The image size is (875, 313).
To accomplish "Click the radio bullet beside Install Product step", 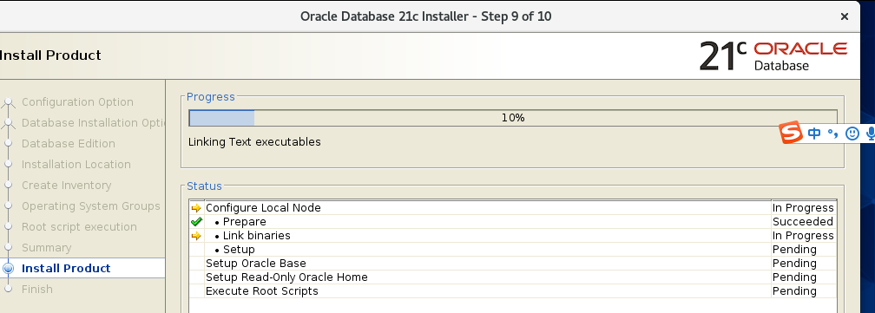I will click(8, 269).
